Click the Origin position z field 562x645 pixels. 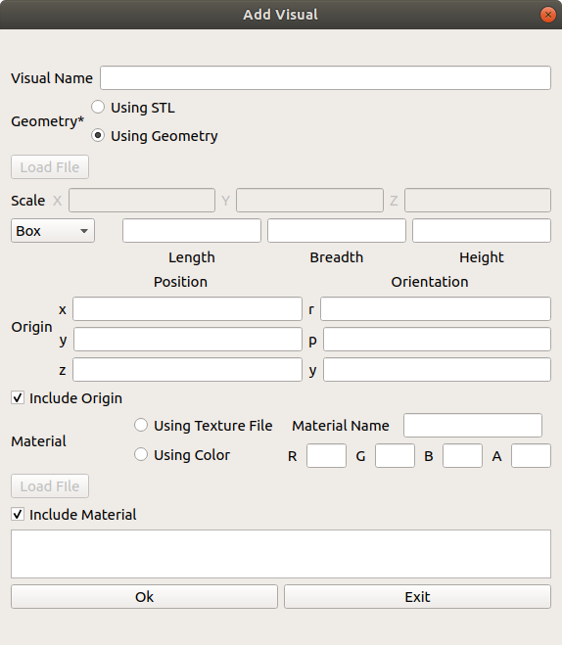click(188, 369)
